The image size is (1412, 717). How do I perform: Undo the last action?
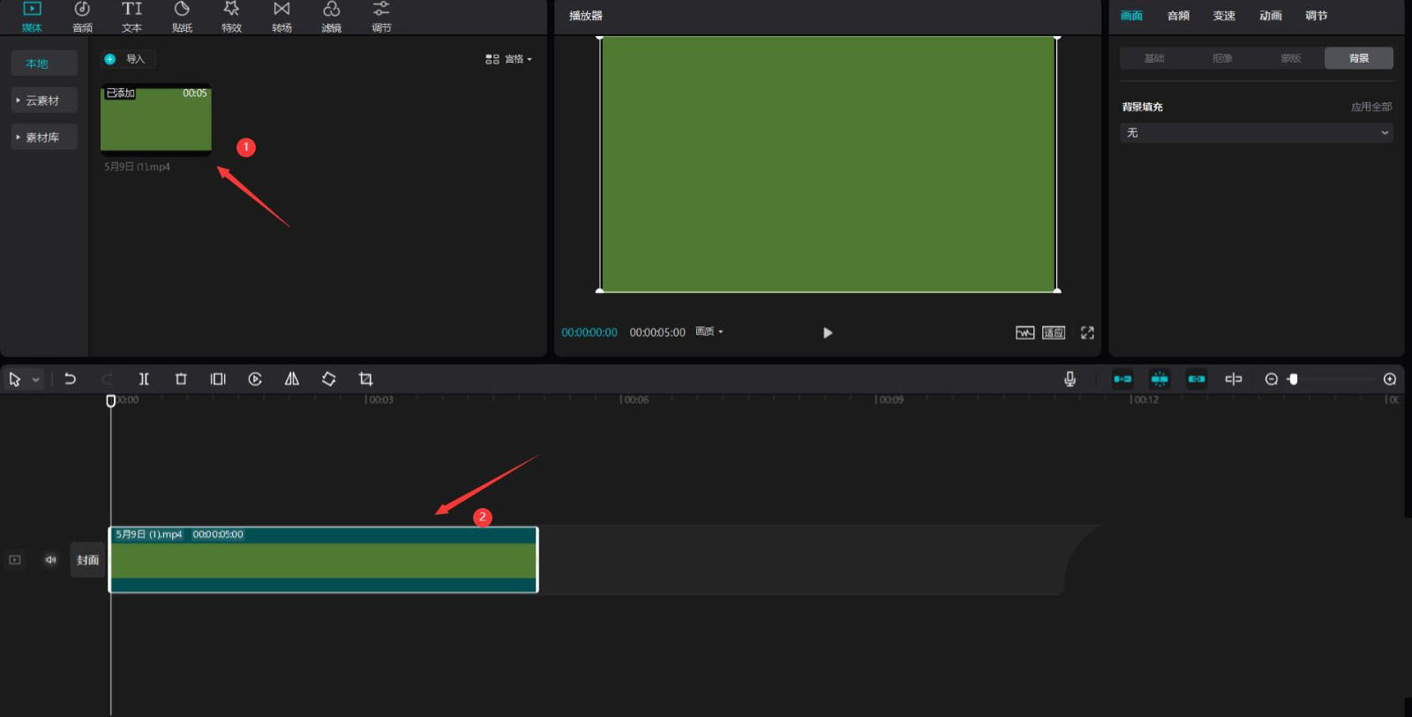pyautogui.click(x=71, y=379)
